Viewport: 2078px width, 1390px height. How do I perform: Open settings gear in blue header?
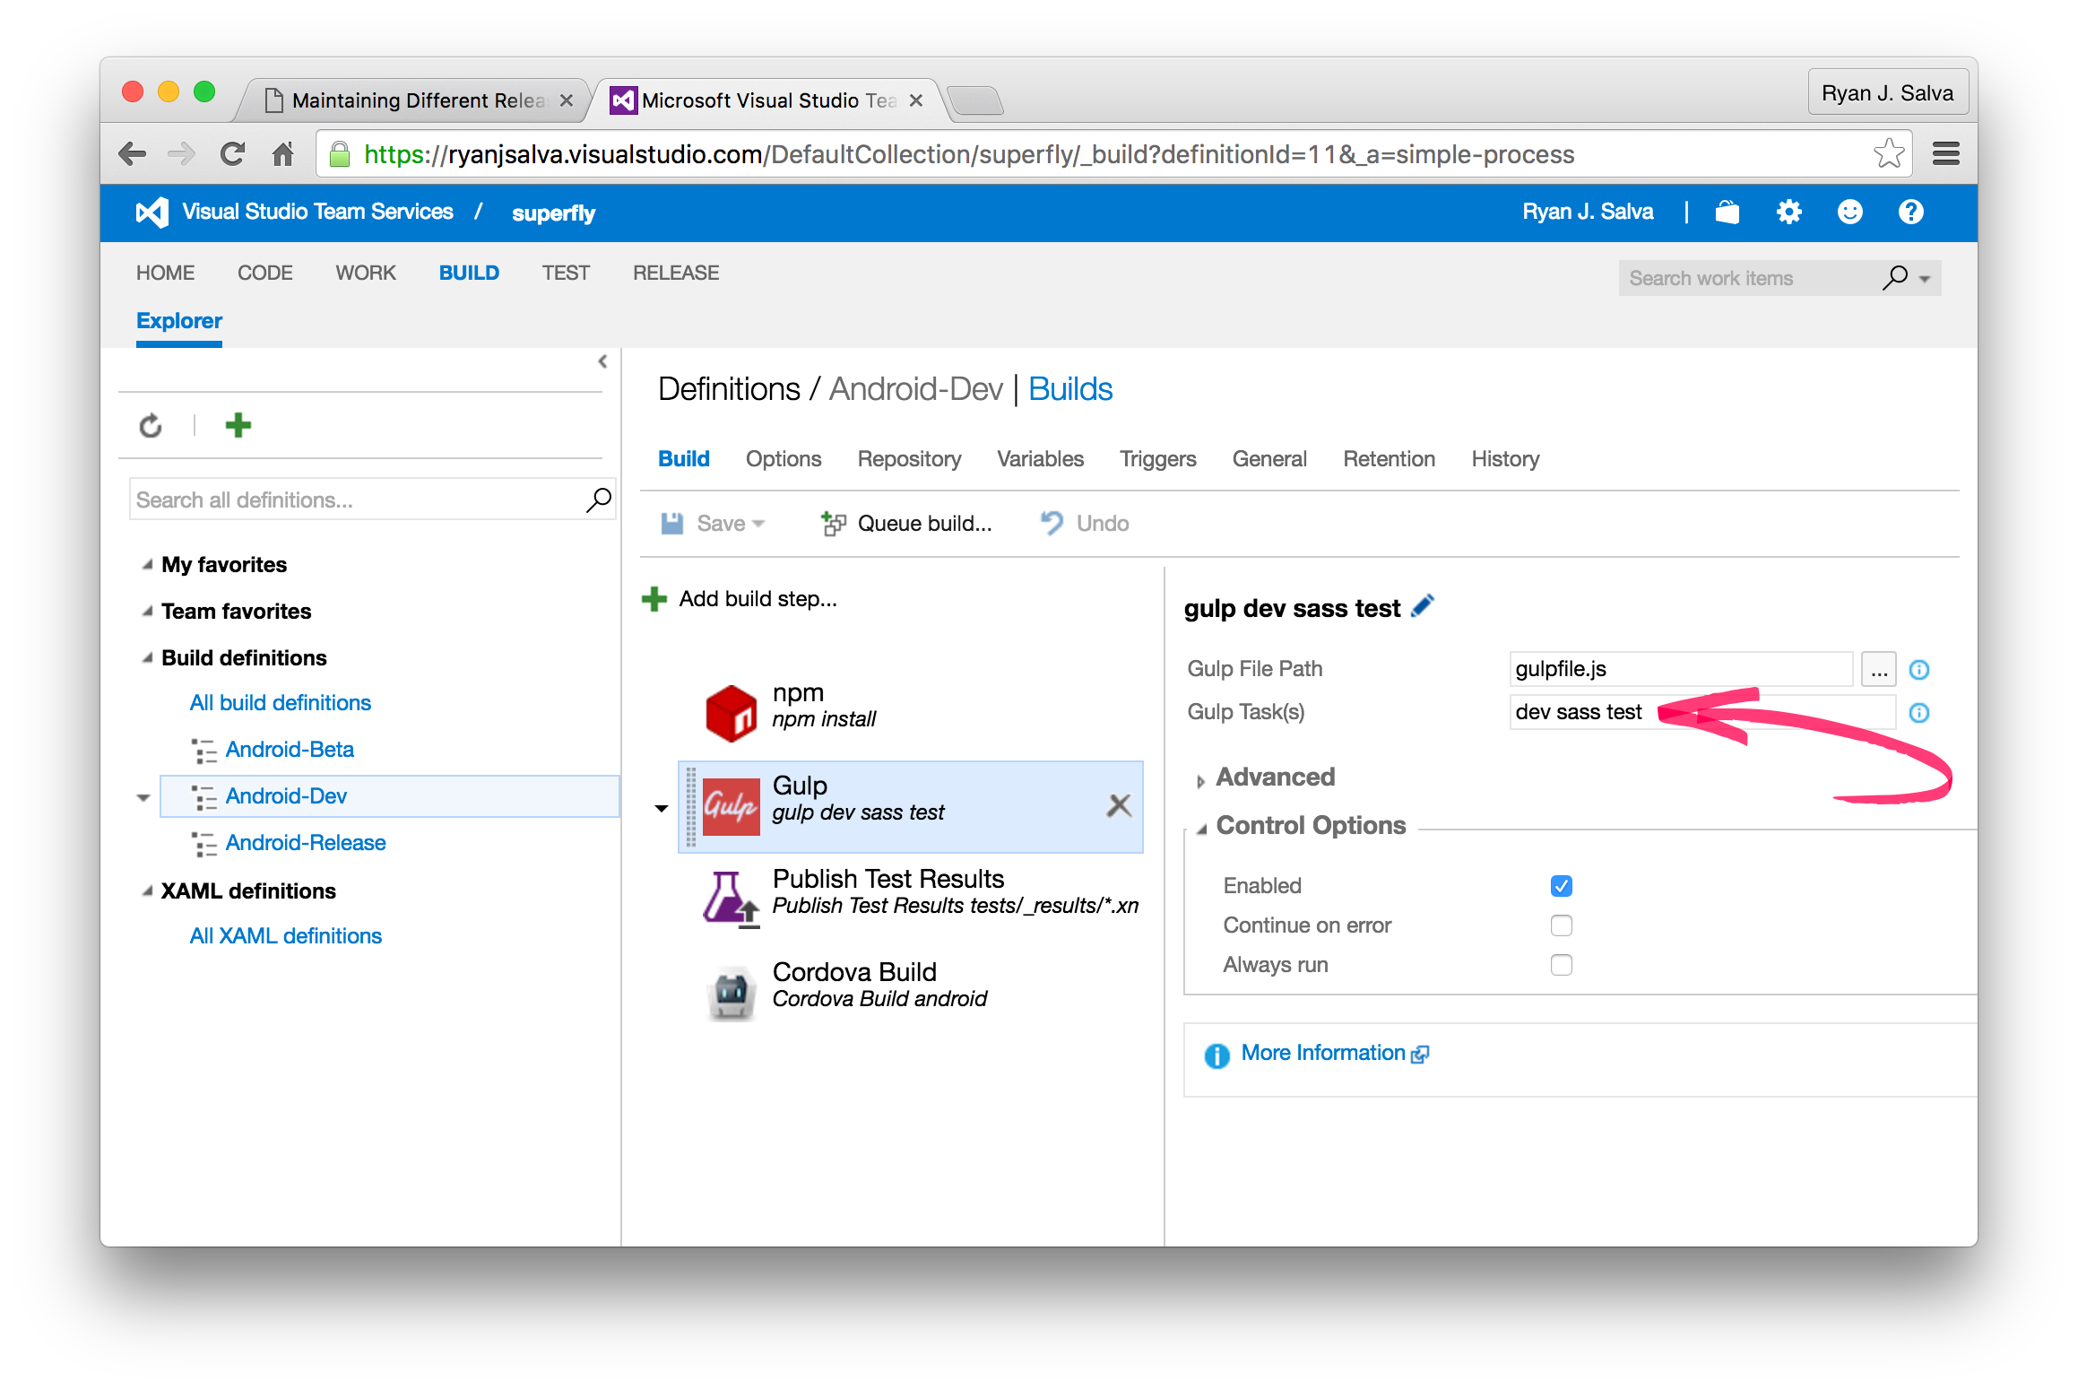1788,213
